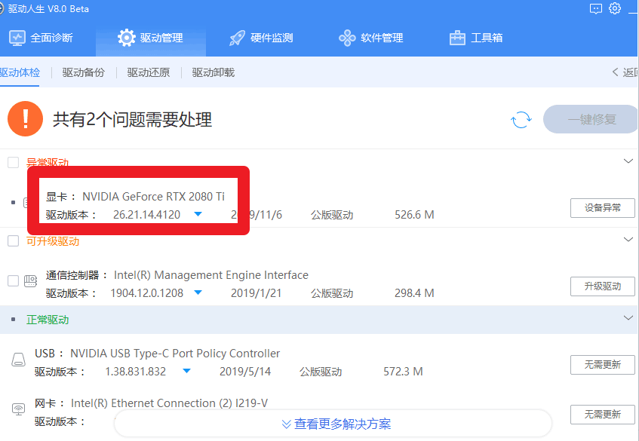Click the 572.3 M size value
Viewport: 639px width, 441px height.
(403, 372)
